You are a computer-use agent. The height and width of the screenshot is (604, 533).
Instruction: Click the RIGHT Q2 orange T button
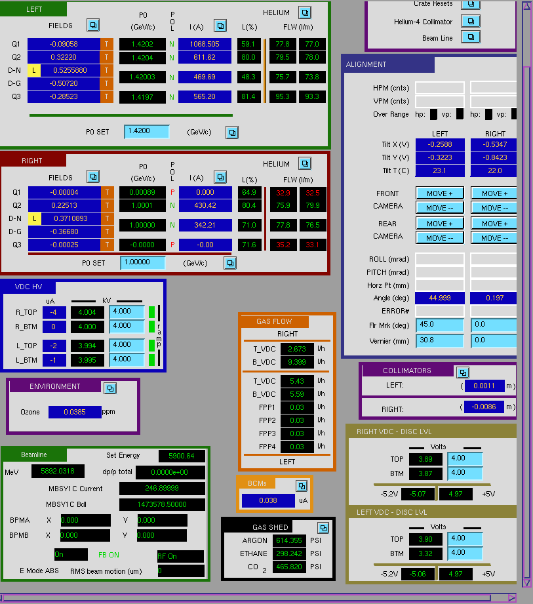pos(108,205)
